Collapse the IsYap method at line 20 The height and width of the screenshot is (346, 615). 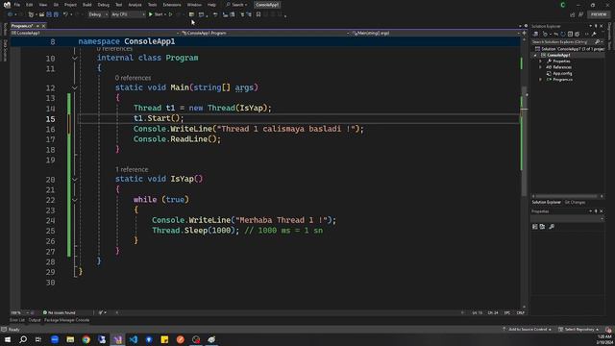tap(75, 180)
